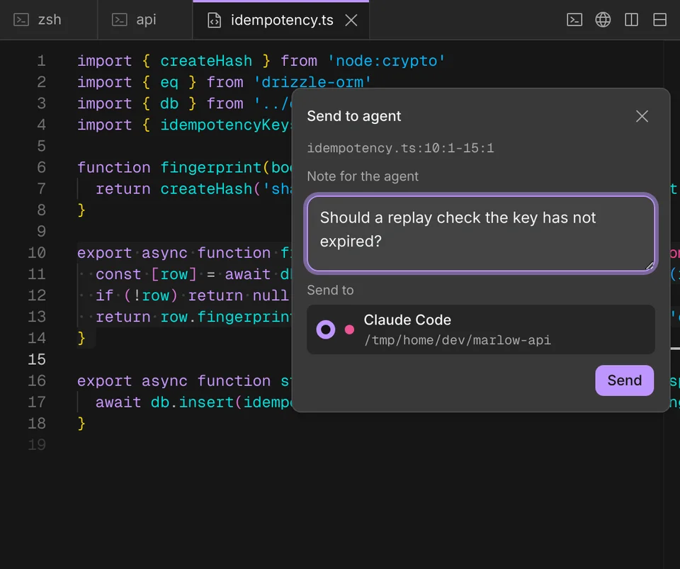Click 'drizzle-orm' string on line 2
Image resolution: width=680 pixels, height=569 pixels.
coord(312,82)
